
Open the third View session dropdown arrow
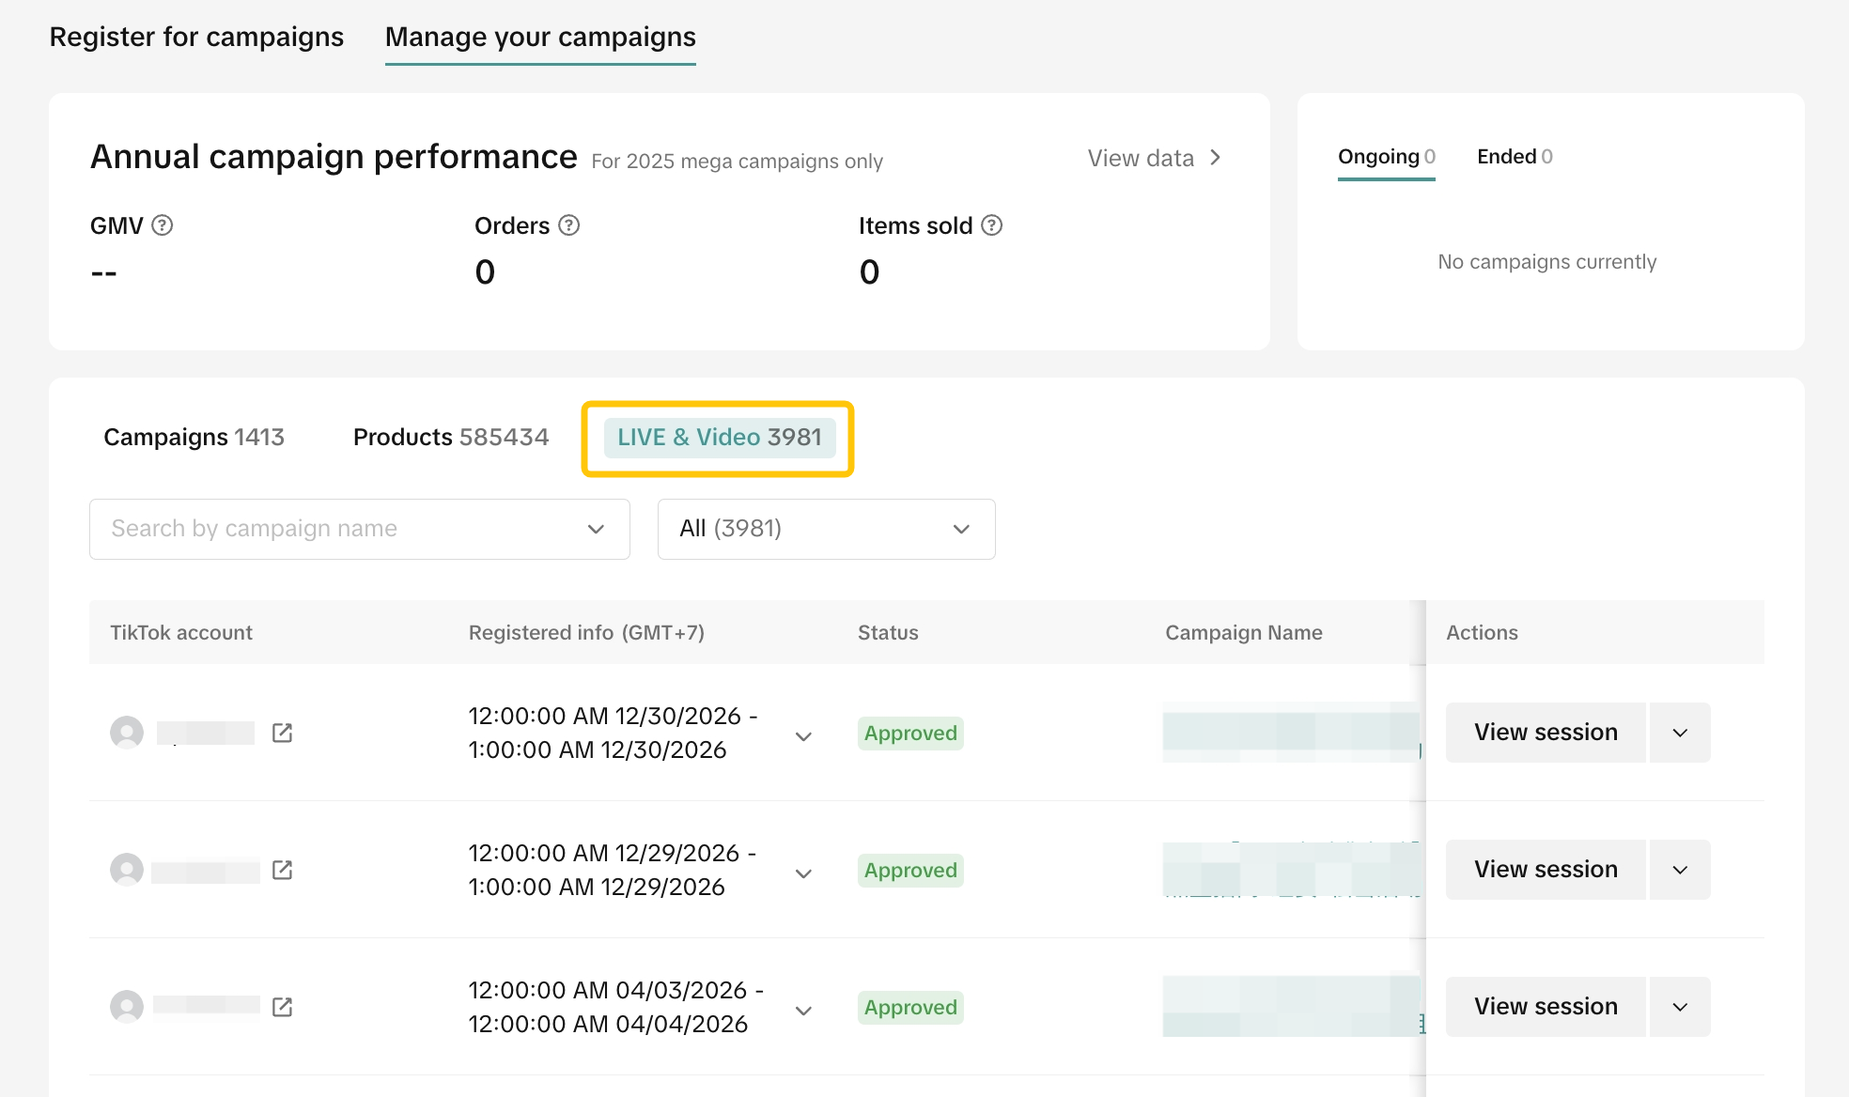[x=1680, y=1007]
